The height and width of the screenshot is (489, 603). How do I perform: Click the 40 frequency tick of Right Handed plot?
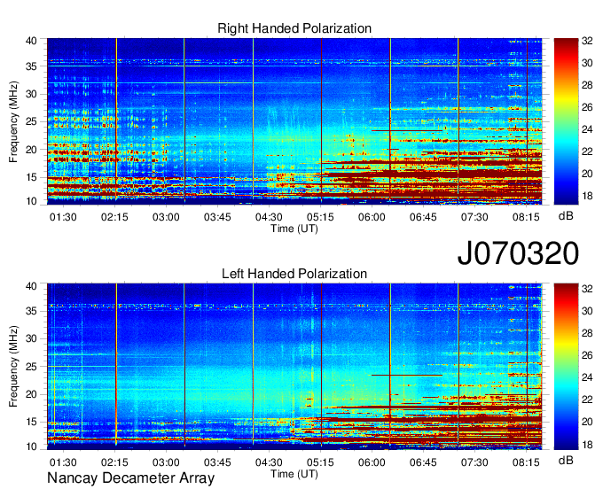pos(32,41)
